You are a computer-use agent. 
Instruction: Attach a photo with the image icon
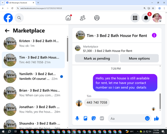(x=86, y=118)
